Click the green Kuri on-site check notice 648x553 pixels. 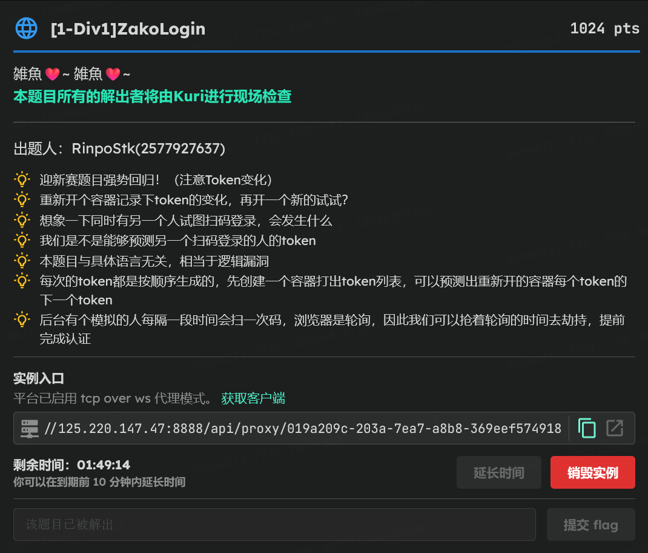point(153,96)
